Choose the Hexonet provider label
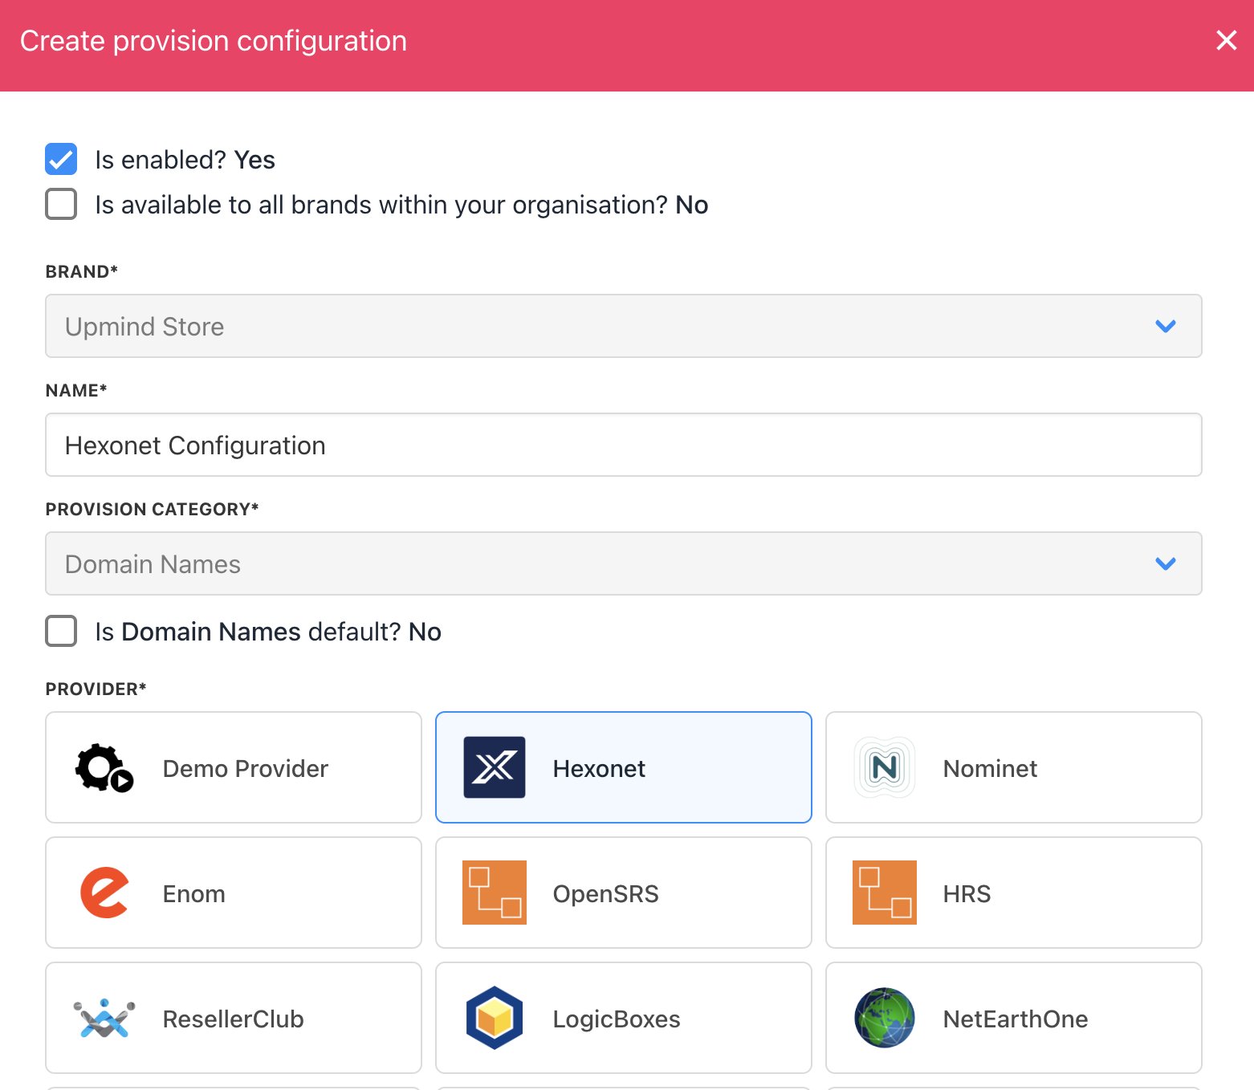The width and height of the screenshot is (1254, 1090). [599, 769]
